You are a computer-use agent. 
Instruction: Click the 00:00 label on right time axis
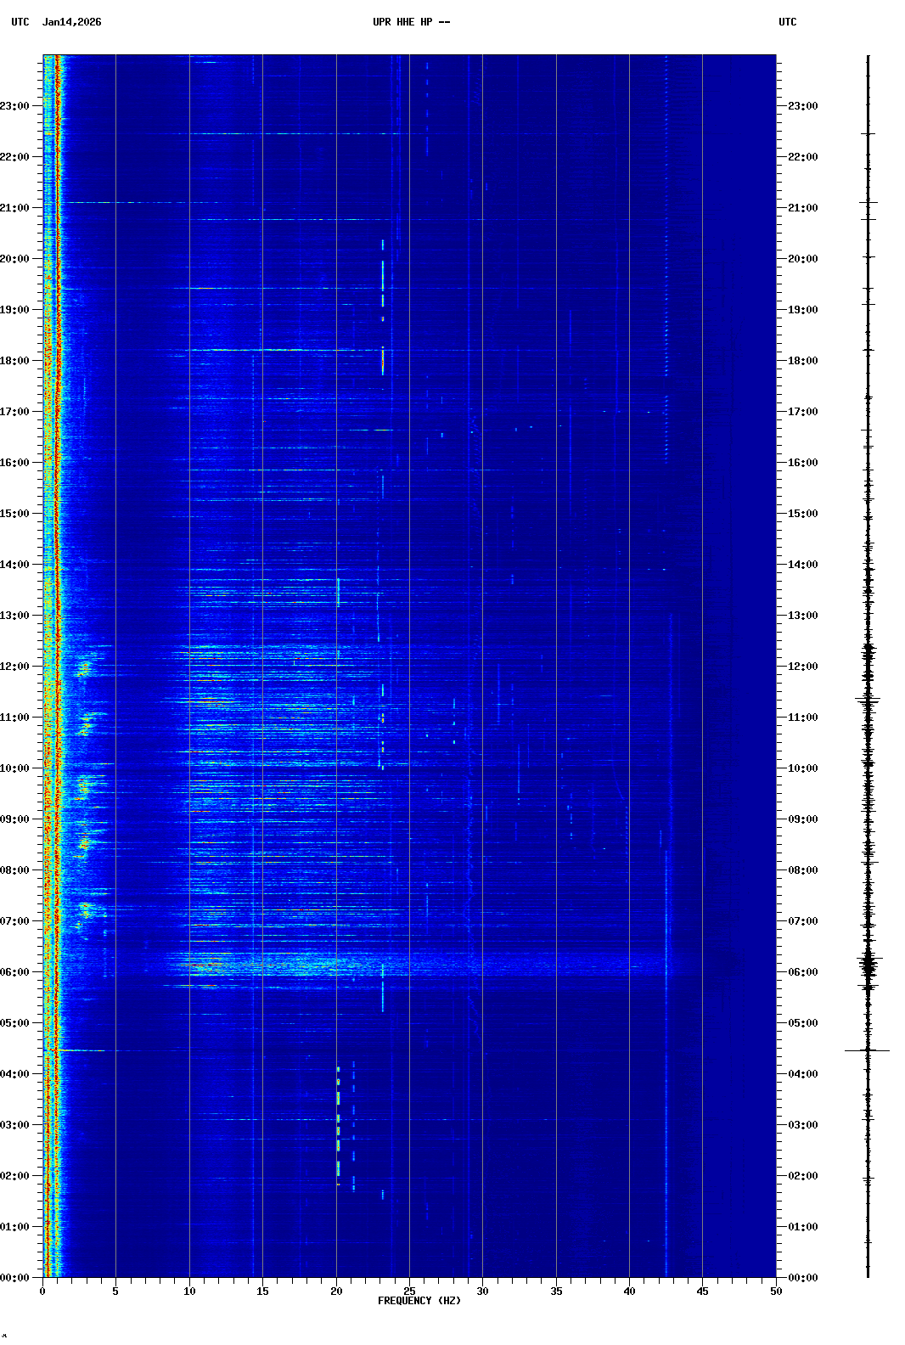click(802, 1278)
